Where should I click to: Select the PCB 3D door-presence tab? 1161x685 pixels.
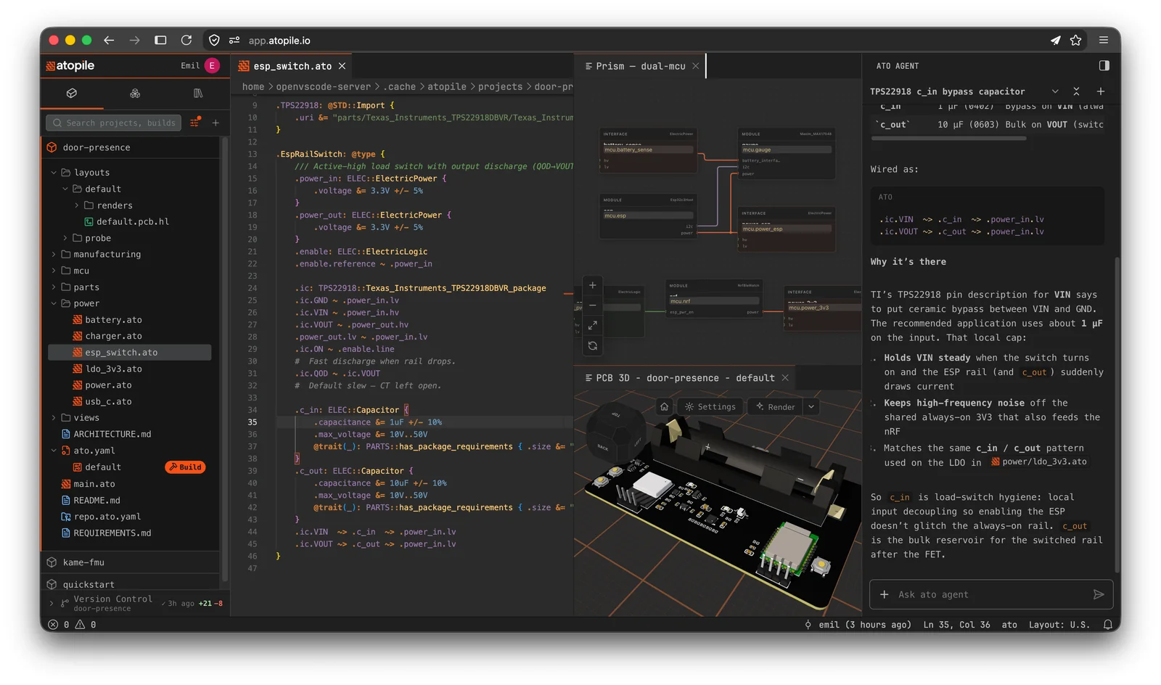[685, 378]
